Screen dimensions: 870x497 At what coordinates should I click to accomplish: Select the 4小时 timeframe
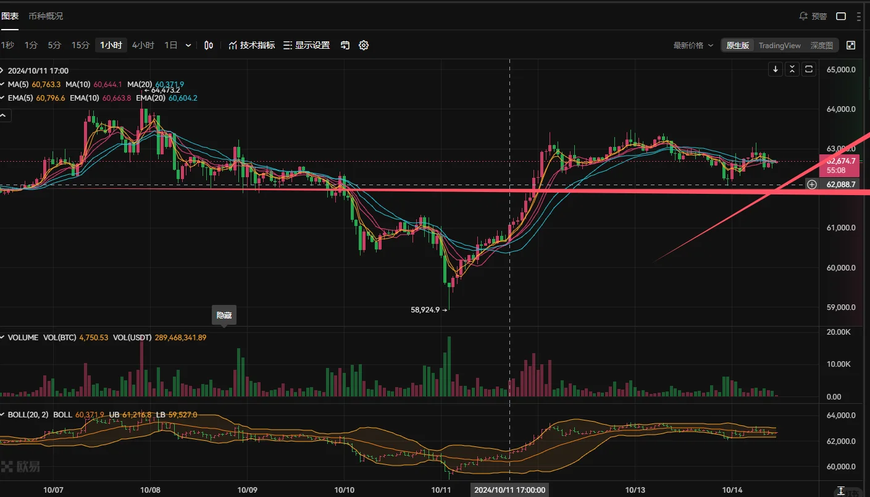(143, 45)
